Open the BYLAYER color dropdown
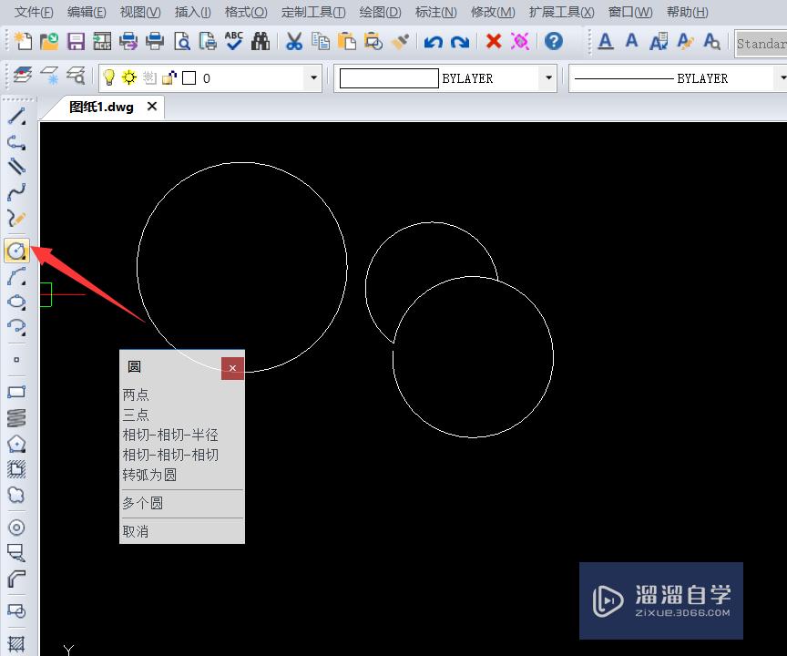The height and width of the screenshot is (656, 787). [x=547, y=77]
